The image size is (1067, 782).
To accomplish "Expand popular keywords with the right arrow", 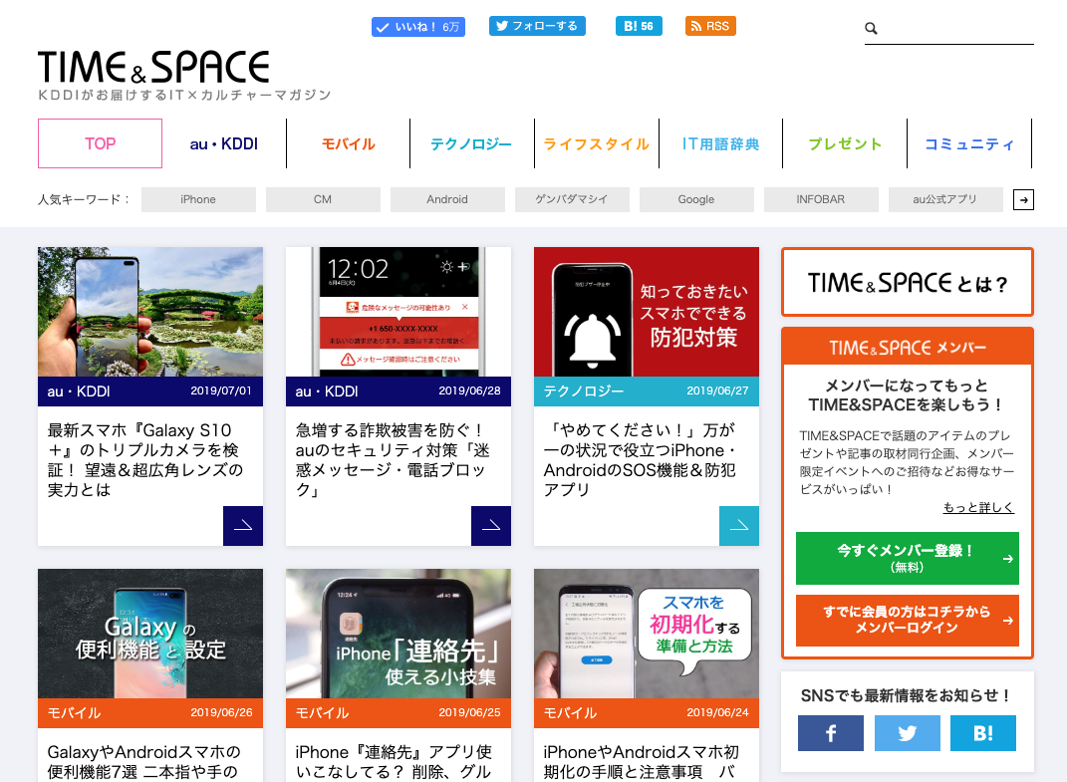I will [1023, 200].
